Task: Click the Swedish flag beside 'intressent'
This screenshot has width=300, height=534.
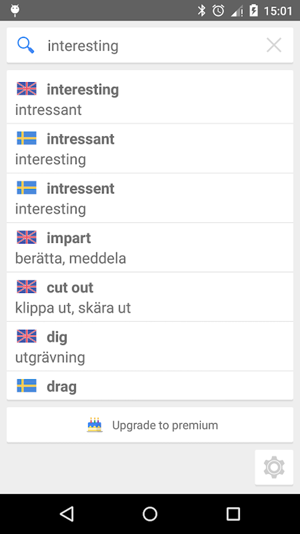Action: 26,188
